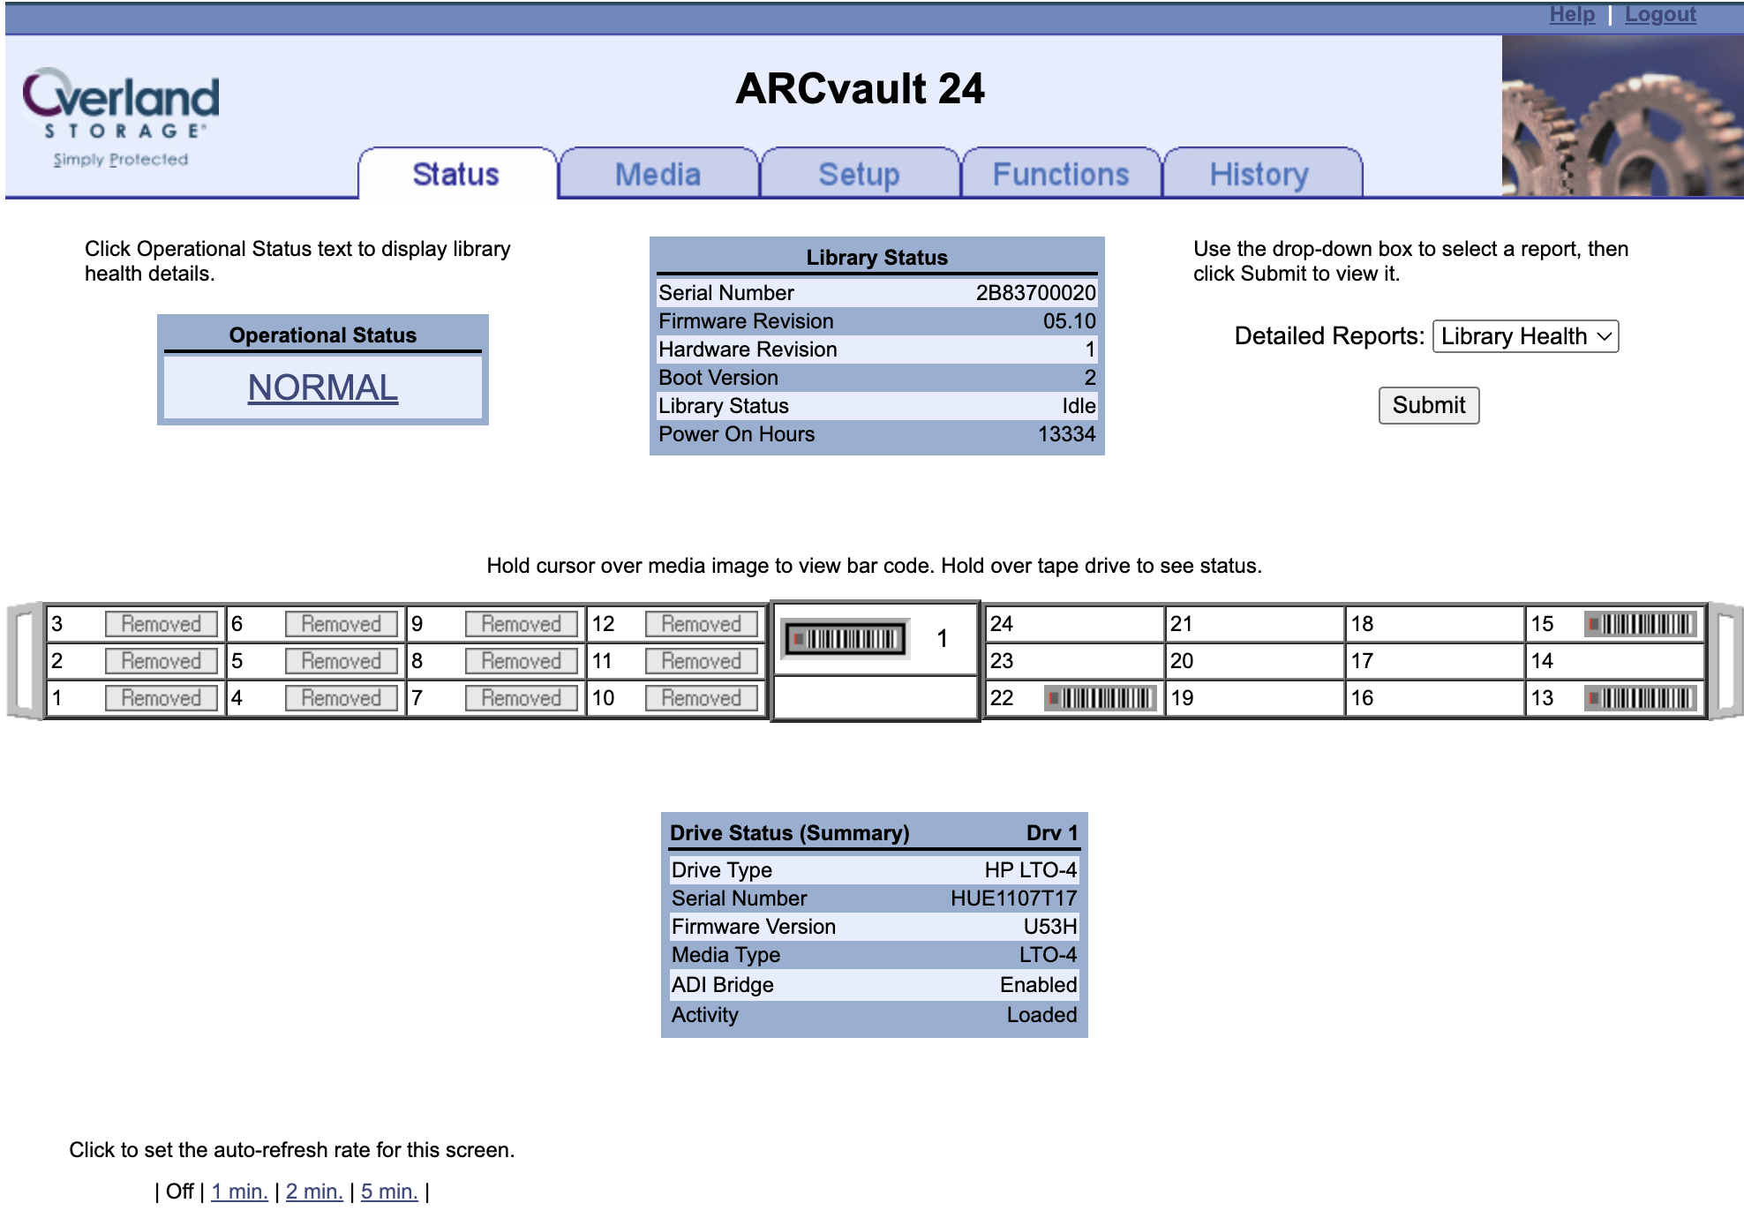Click the tape cartridge in slot 22
This screenshot has height=1218, width=1744.
1100,698
